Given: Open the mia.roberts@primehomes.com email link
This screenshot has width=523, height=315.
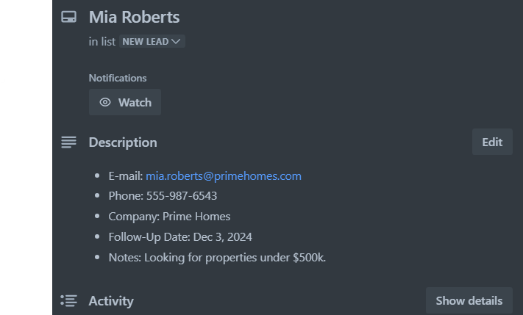Looking at the screenshot, I should pos(224,176).
